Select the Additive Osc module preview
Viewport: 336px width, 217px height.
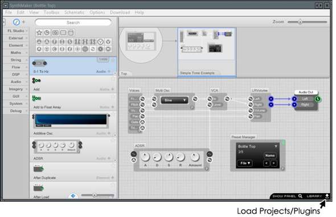click(x=71, y=121)
